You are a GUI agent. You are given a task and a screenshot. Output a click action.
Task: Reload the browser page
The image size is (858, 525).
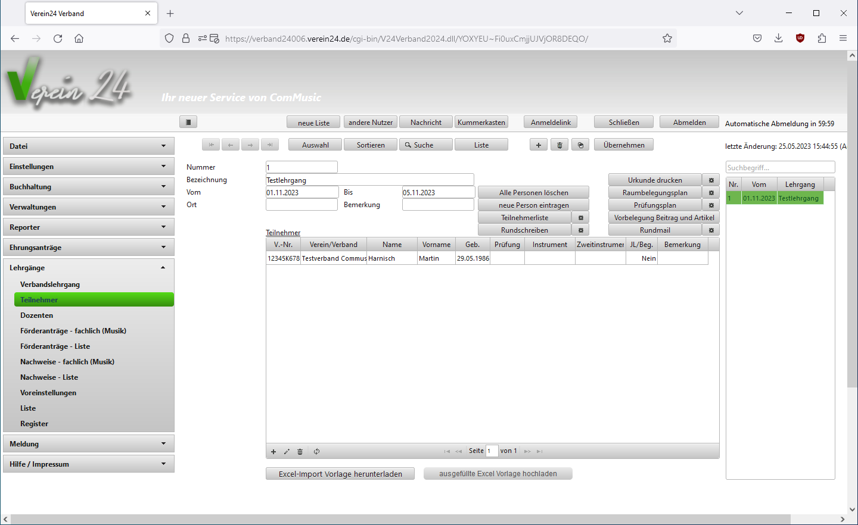(58, 38)
